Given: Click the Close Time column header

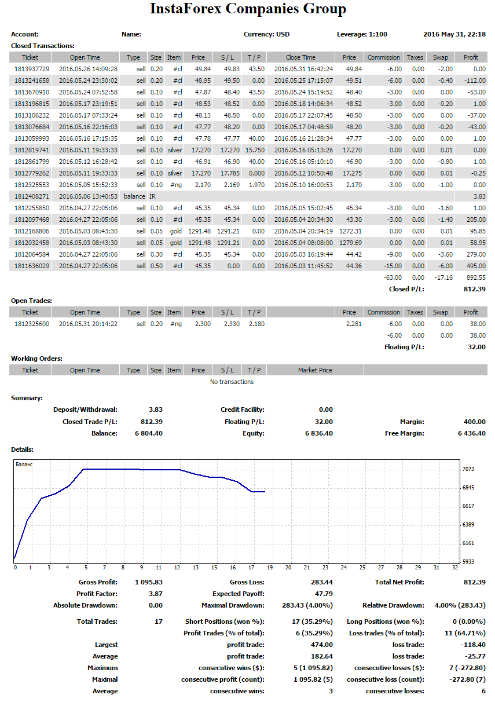Looking at the screenshot, I should [x=301, y=57].
